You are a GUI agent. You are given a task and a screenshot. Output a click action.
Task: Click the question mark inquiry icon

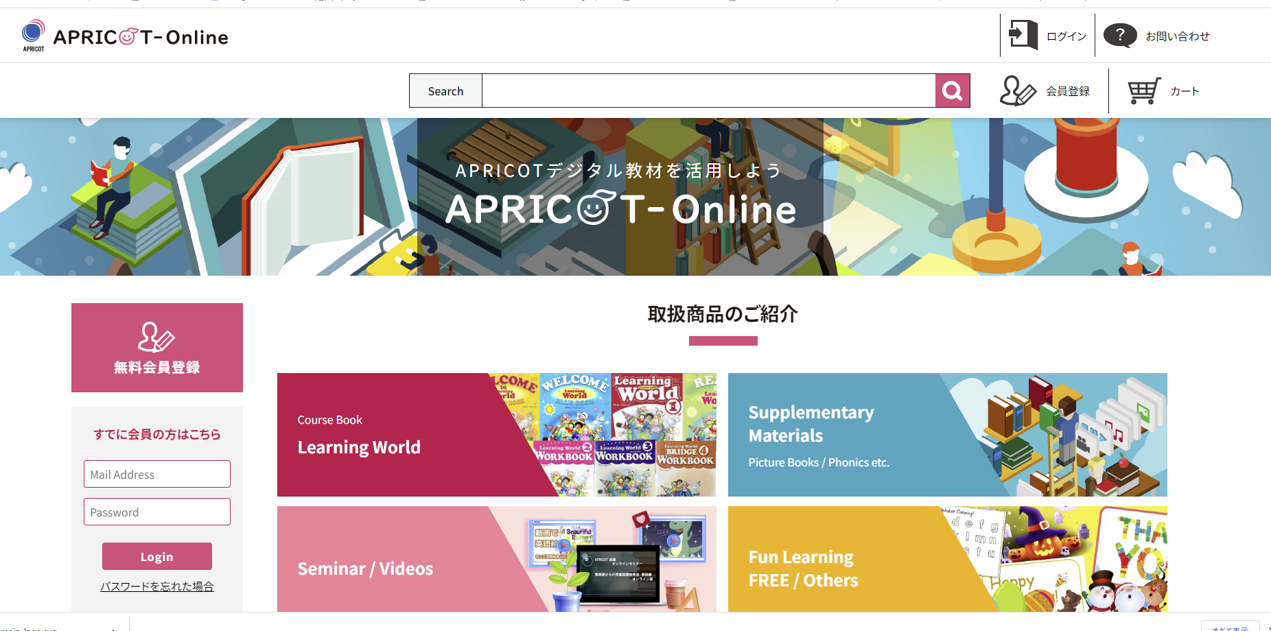1120,35
